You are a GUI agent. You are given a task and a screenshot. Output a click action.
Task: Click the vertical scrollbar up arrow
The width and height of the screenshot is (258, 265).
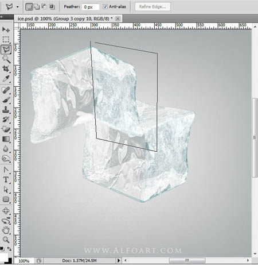pos(255,27)
